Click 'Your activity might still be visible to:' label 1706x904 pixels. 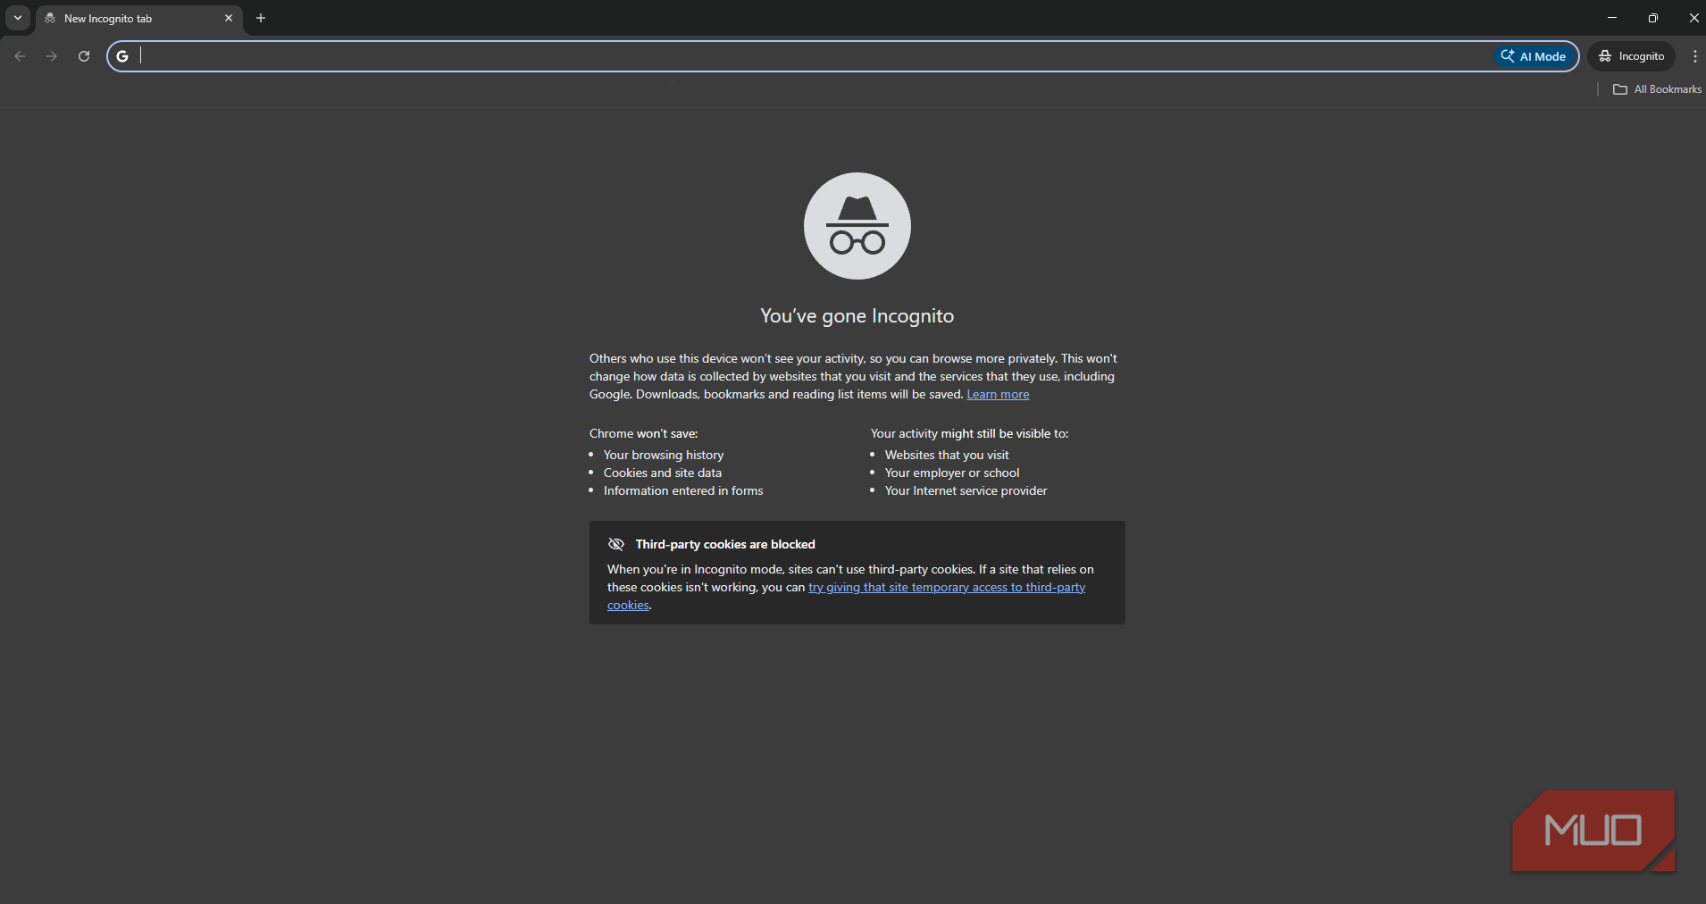(970, 433)
